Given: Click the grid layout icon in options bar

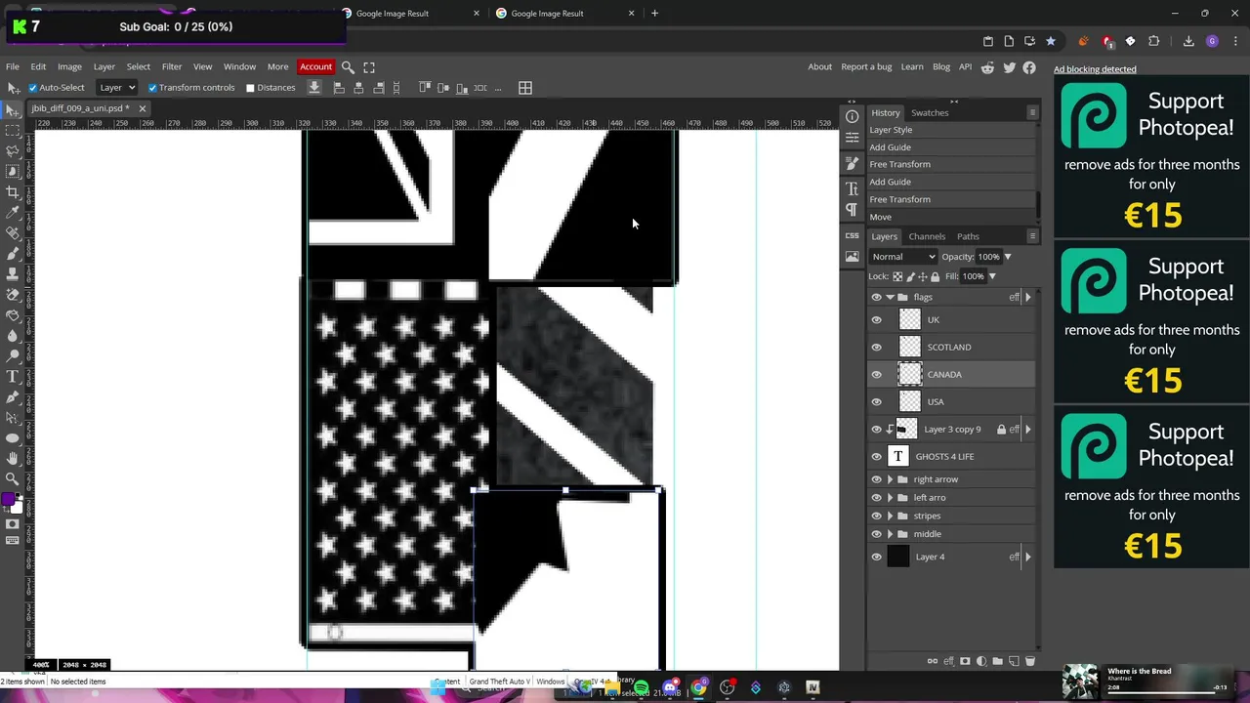Looking at the screenshot, I should point(525,88).
